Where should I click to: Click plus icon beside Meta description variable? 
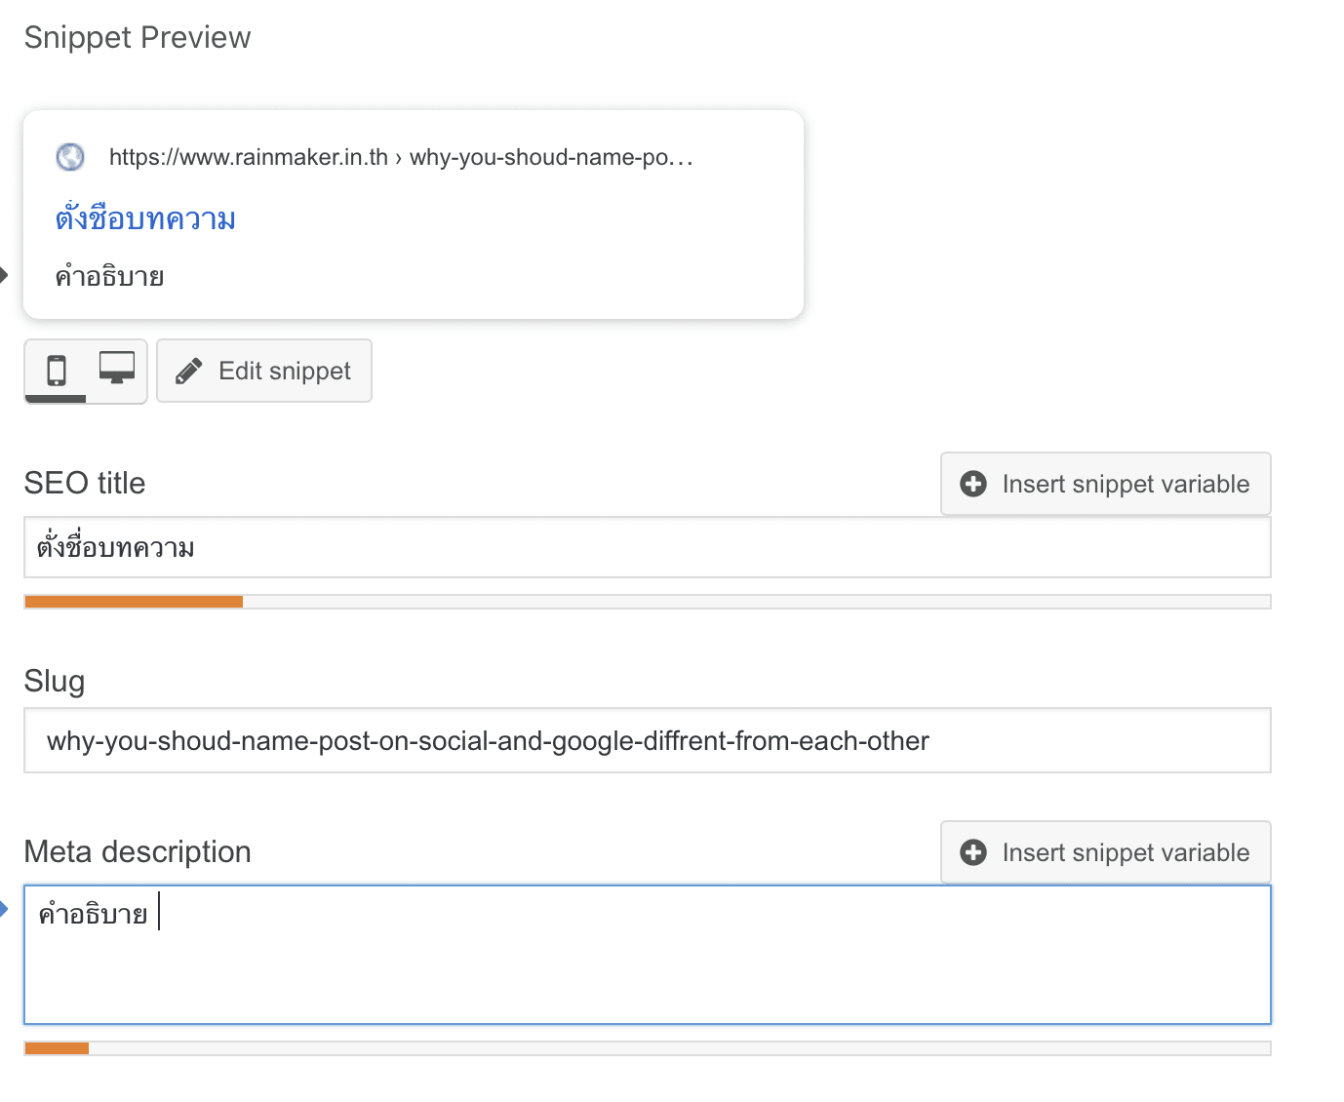click(973, 853)
